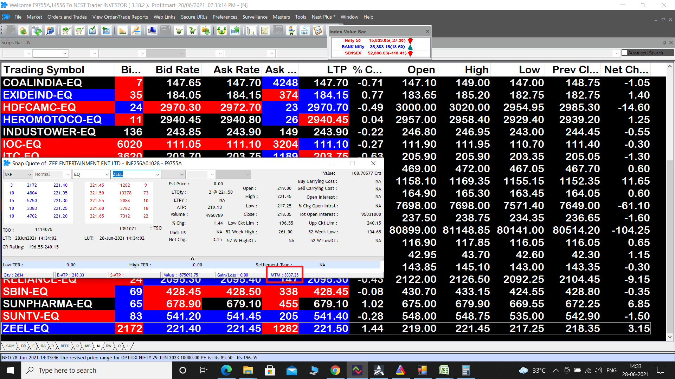The width and height of the screenshot is (675, 379).
Task: Click the blue computer monitors toolbar icon
Action: 152,31
